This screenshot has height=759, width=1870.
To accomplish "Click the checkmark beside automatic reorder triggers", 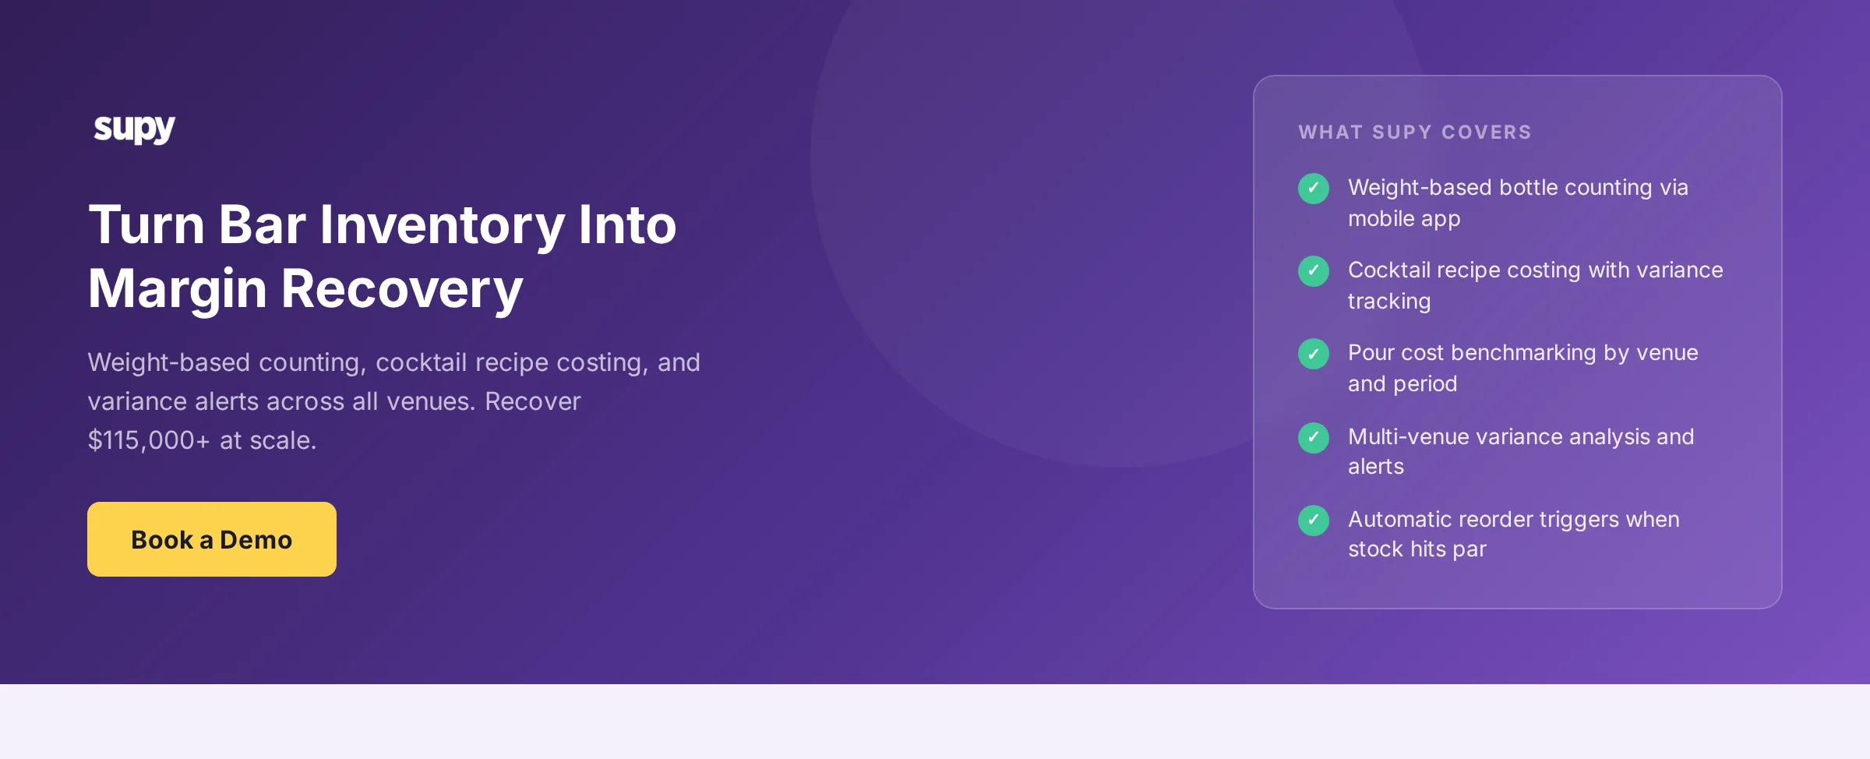I will (x=1314, y=521).
